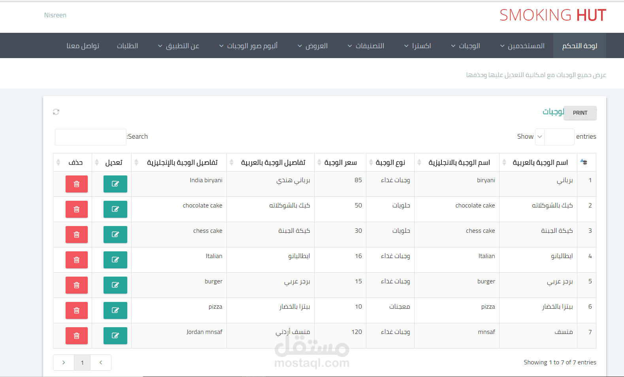Edit the pizza meal row
The width and height of the screenshot is (624, 377).
point(115,310)
